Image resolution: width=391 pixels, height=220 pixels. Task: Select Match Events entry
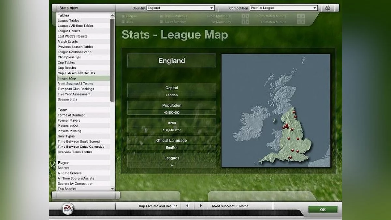click(x=83, y=41)
